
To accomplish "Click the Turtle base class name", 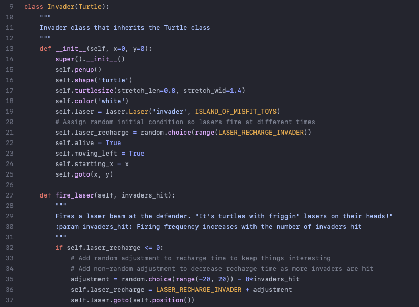I will pos(90,7).
